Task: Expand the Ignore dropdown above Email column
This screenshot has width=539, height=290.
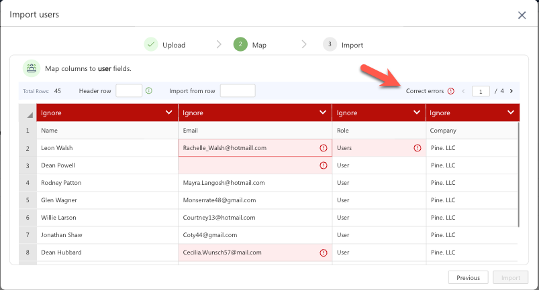Action: coord(323,113)
